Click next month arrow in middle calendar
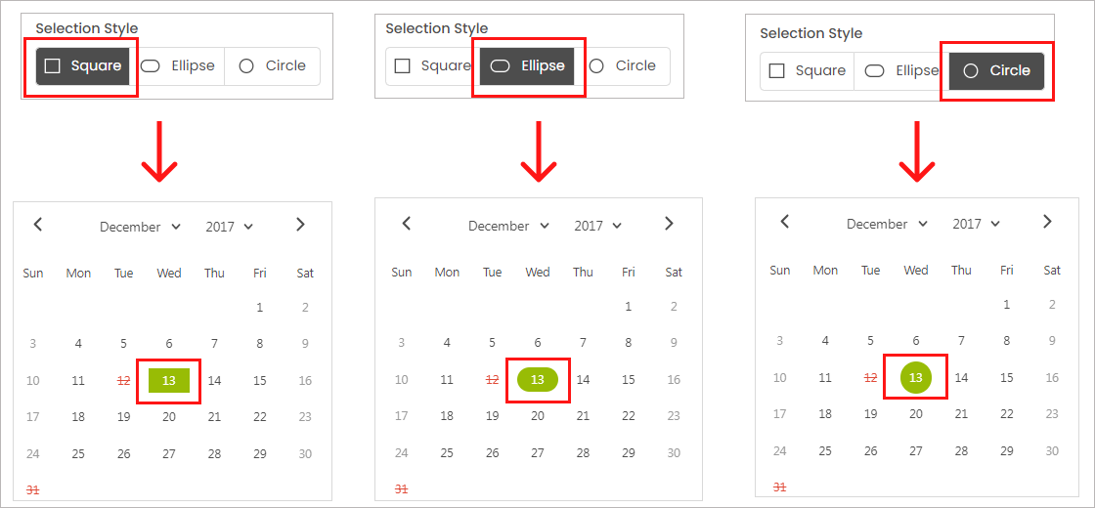Screen dimensions: 1095x508 (x=670, y=224)
